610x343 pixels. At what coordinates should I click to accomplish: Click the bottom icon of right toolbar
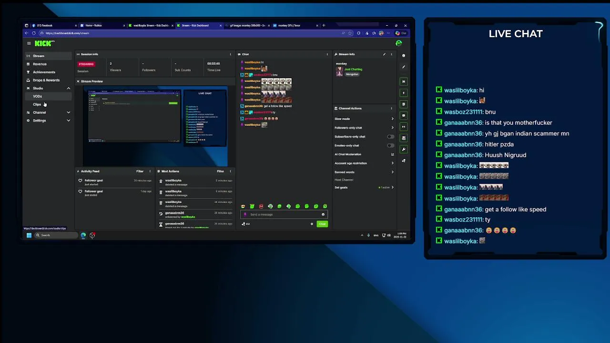click(x=404, y=161)
